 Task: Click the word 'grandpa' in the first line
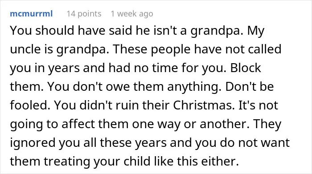(215, 31)
